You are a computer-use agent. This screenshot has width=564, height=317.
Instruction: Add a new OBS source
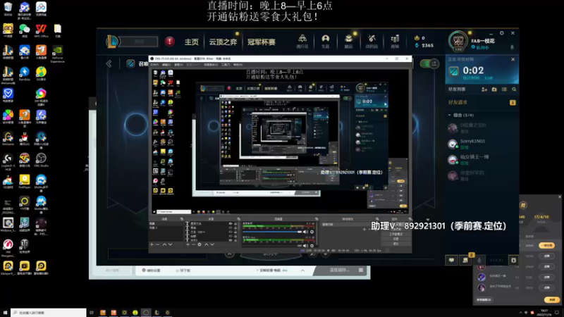pyautogui.click(x=188, y=244)
